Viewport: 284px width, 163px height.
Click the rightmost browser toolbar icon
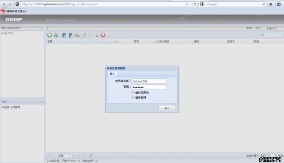click(279, 4)
